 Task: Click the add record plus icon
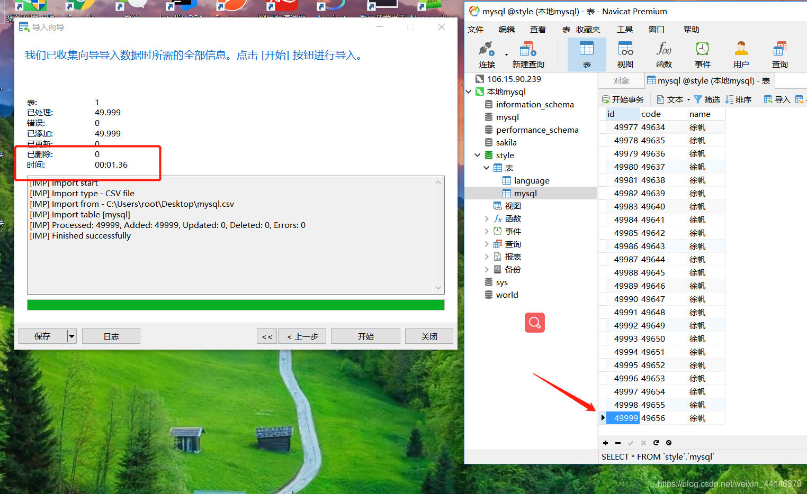[605, 443]
